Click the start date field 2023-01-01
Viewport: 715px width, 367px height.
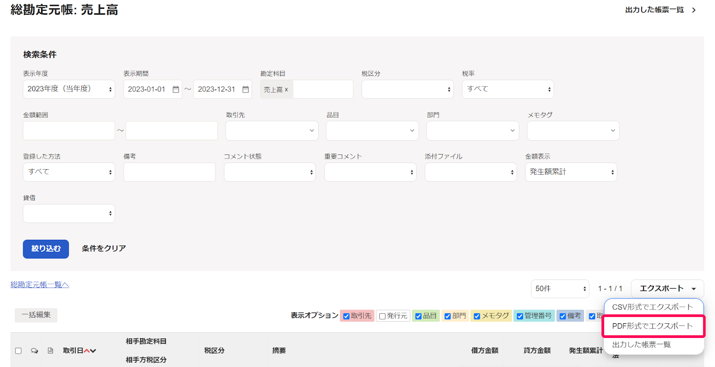click(x=153, y=89)
